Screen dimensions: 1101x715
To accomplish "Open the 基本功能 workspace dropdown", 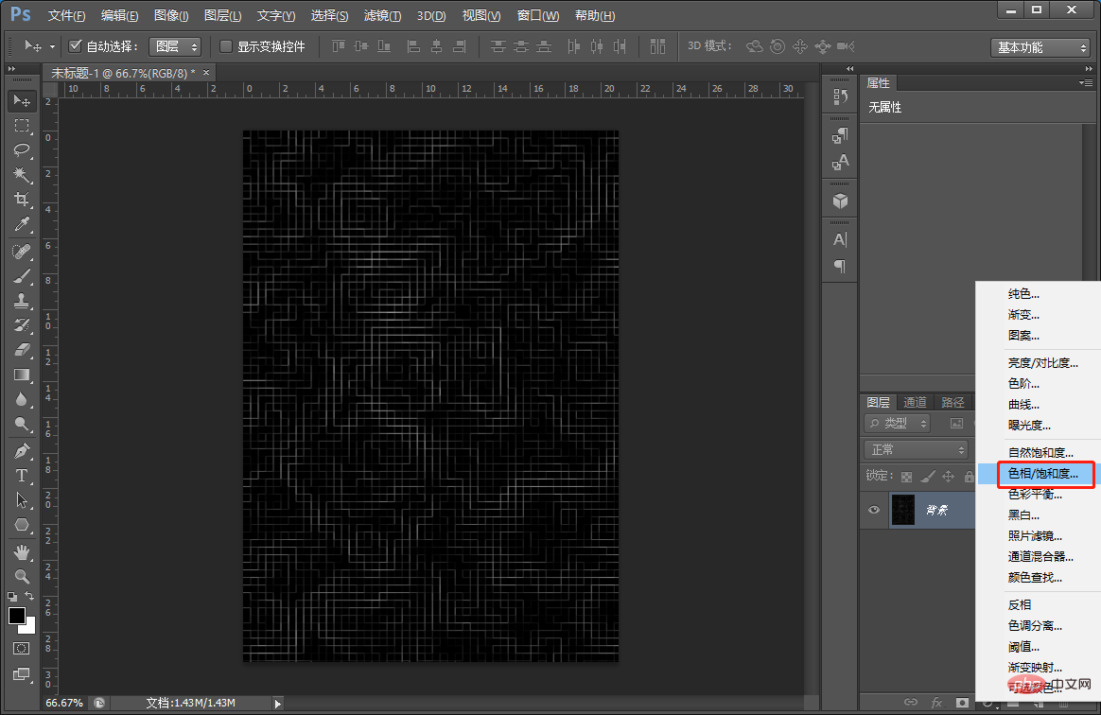I will (1040, 47).
